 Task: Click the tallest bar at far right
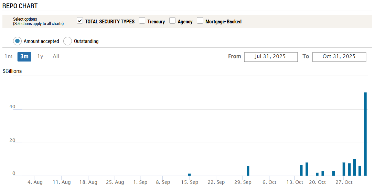pos(365,134)
